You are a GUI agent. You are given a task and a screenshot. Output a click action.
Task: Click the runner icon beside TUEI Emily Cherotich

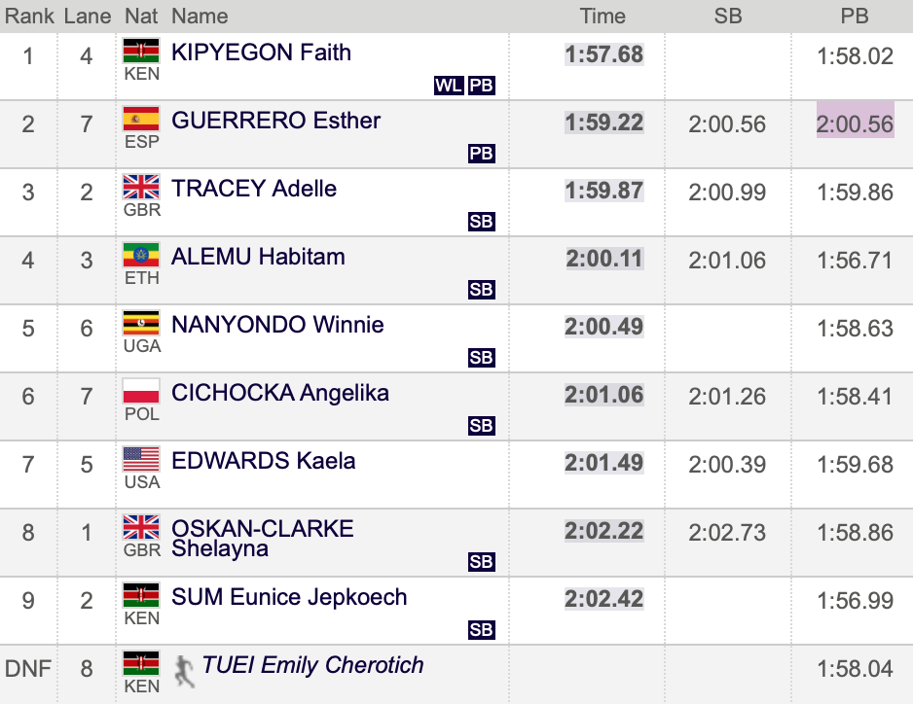tap(184, 671)
